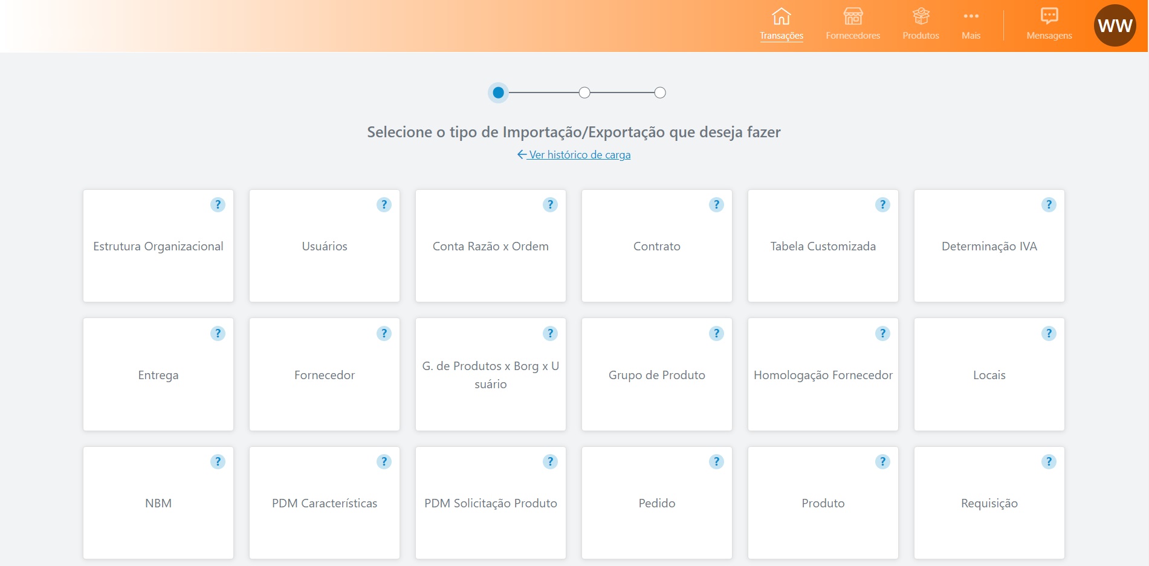Screen dimensions: 1149x566
Task: Click the first active step indicator
Action: (498, 93)
